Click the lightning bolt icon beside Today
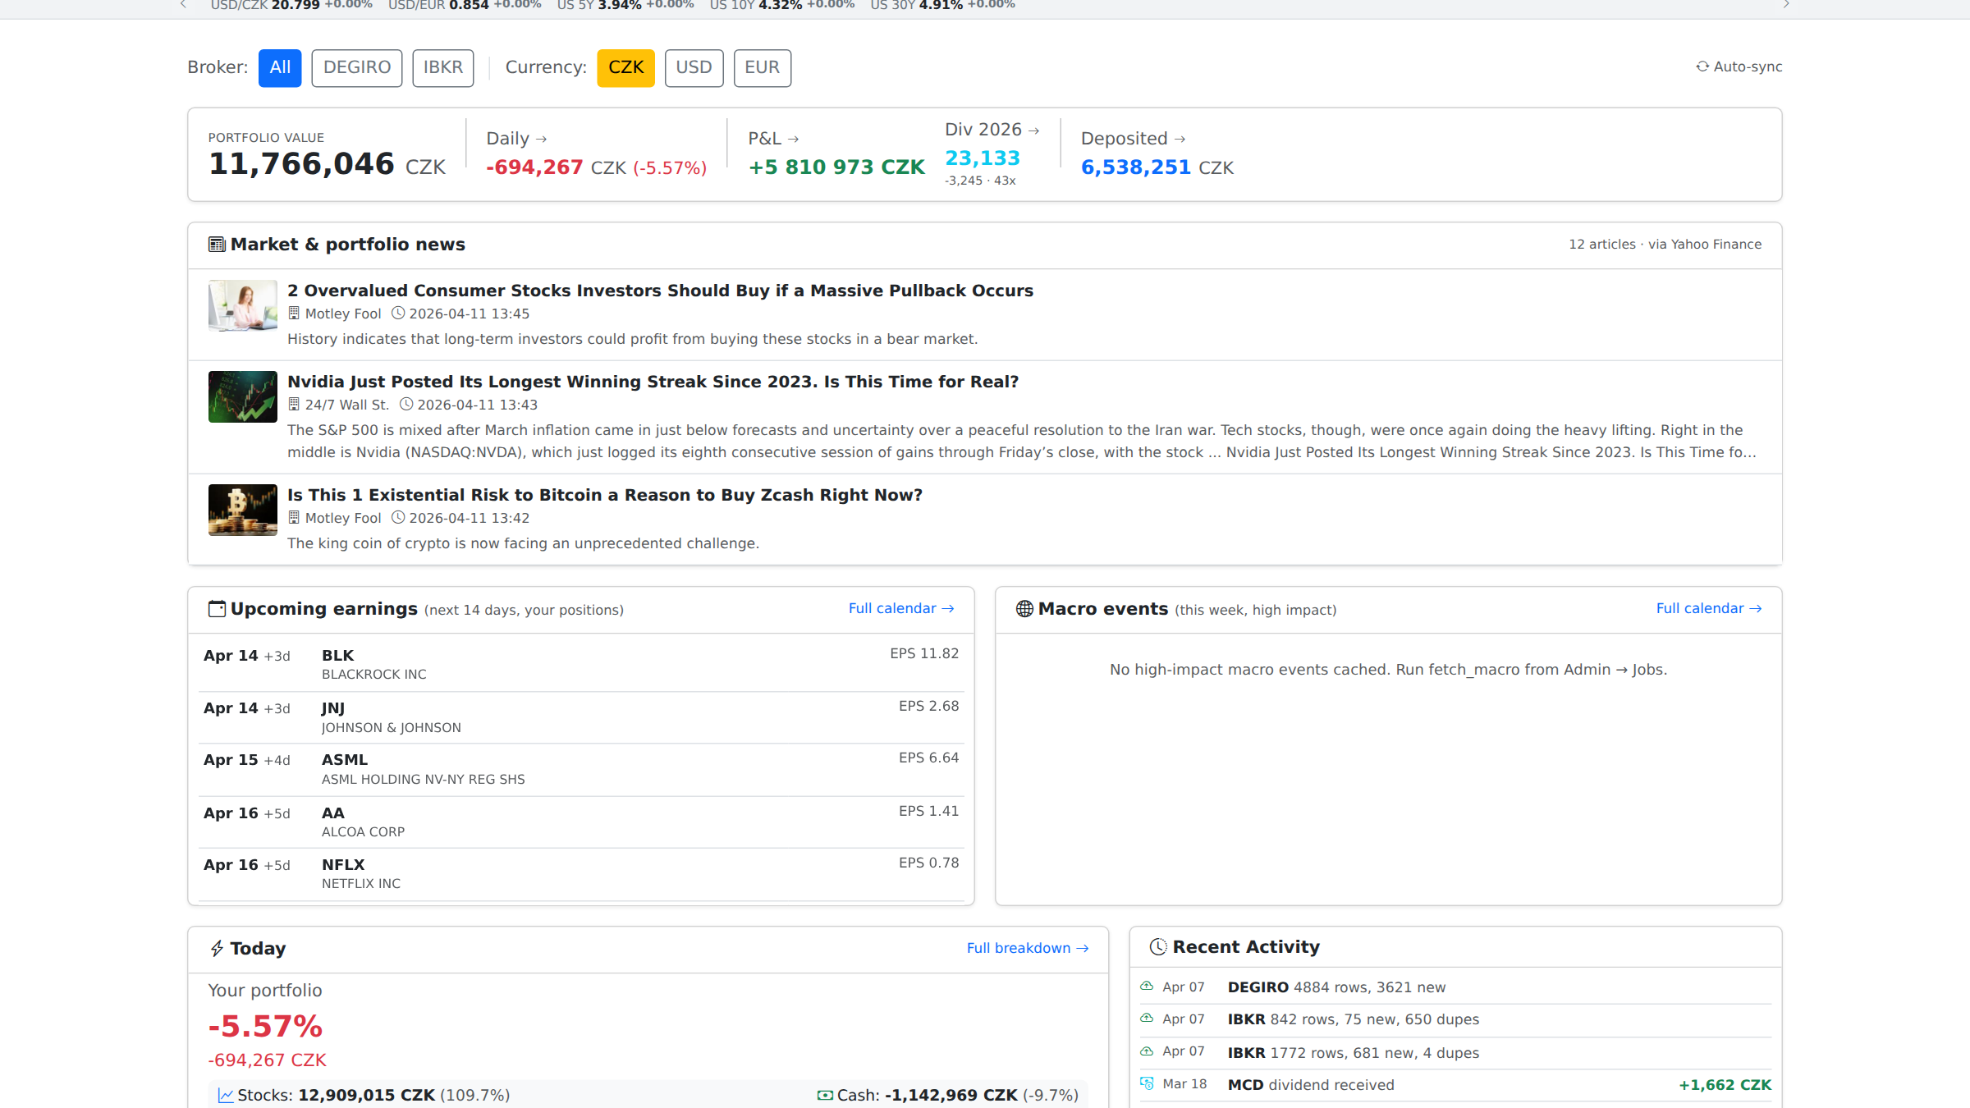 [x=217, y=949]
